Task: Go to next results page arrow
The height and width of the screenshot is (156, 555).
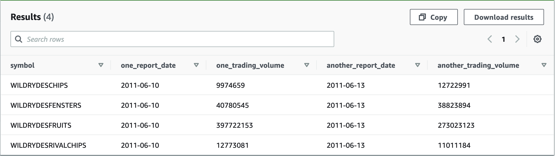Action: click(x=517, y=39)
